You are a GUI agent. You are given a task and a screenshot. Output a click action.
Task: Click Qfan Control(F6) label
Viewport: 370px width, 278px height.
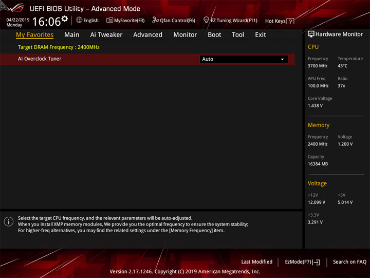(x=177, y=21)
